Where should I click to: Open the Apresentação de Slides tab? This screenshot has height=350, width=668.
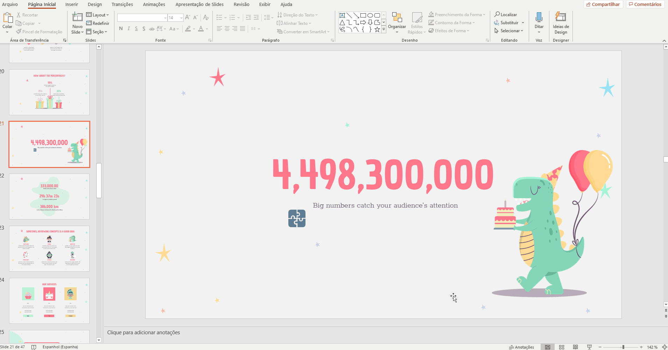pos(199,4)
